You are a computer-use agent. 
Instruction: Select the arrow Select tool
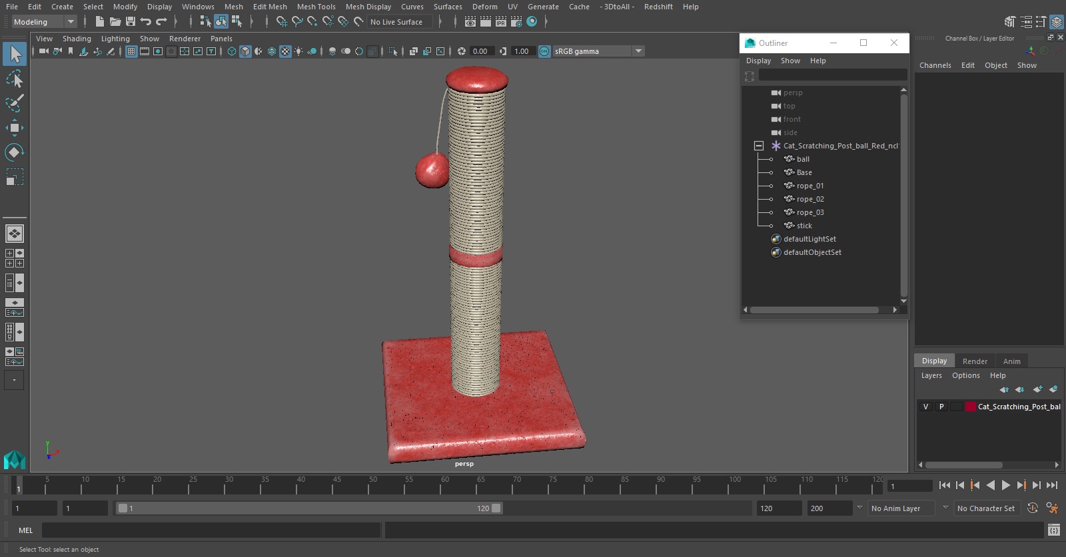tap(15, 54)
